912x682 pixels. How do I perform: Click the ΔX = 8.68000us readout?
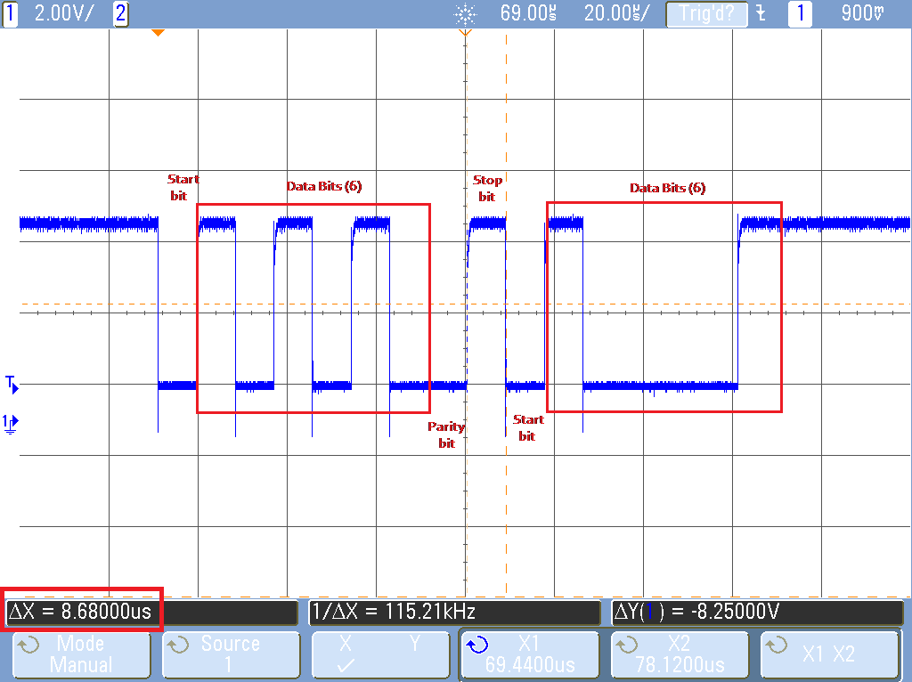pos(80,611)
